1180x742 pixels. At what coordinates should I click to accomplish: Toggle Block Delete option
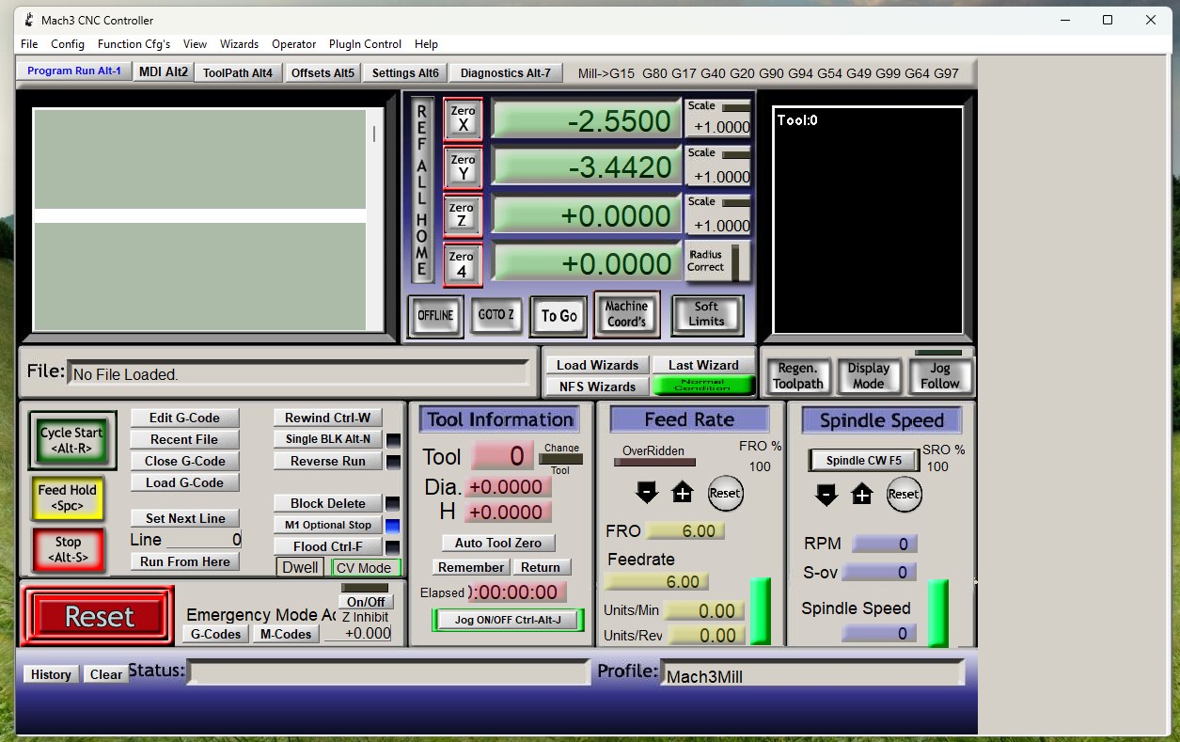click(327, 503)
